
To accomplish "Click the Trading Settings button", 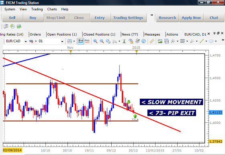I will pos(128,18).
